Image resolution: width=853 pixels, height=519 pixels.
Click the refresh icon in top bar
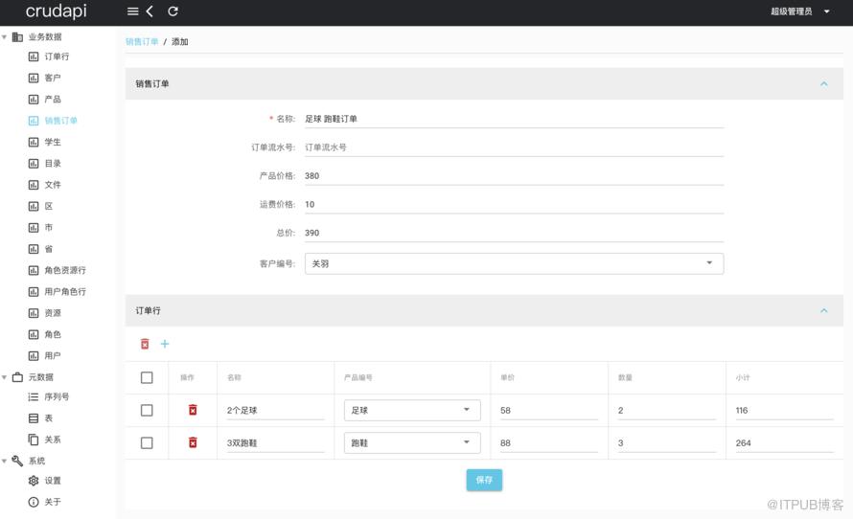click(x=173, y=11)
